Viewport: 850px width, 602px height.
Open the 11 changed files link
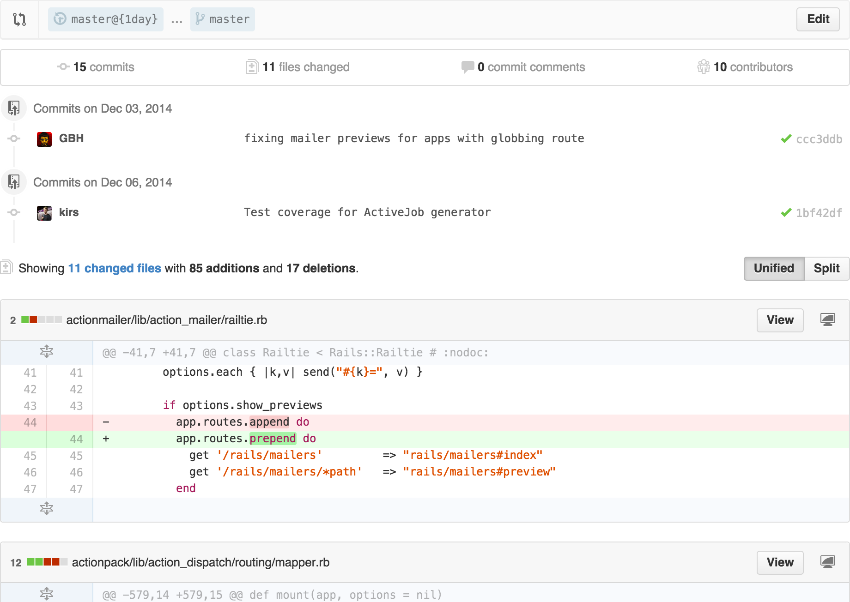pyautogui.click(x=115, y=268)
